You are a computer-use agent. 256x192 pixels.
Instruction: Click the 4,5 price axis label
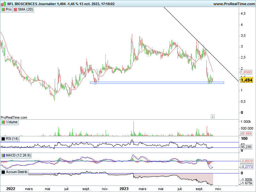243,14
